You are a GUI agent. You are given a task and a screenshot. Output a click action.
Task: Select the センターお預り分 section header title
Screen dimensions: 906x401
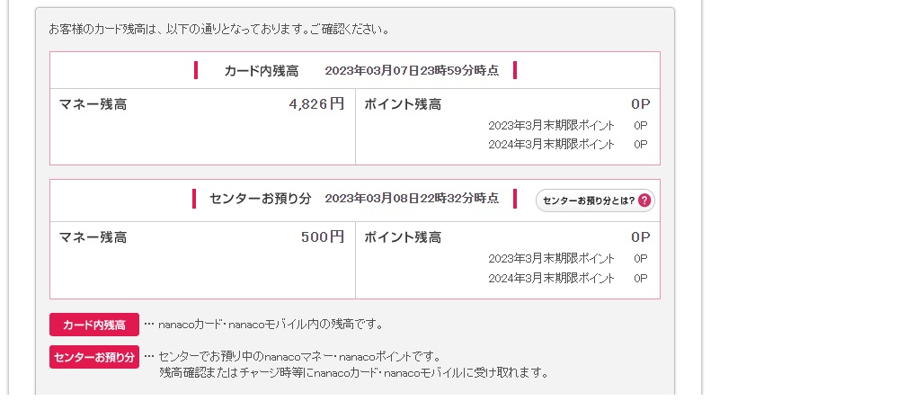[260, 199]
